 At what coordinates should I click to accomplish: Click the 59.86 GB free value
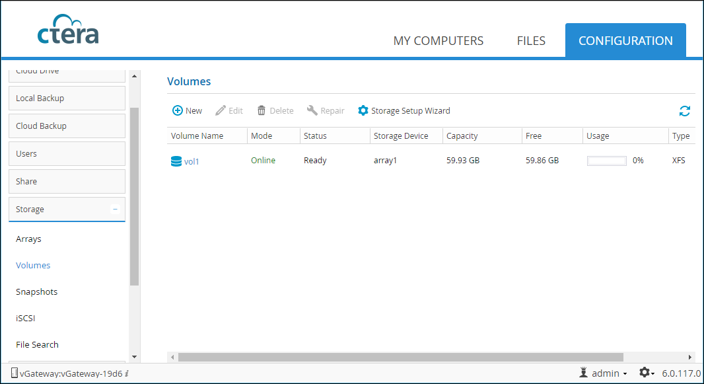(542, 161)
